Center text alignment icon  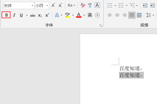[x=117, y=15]
